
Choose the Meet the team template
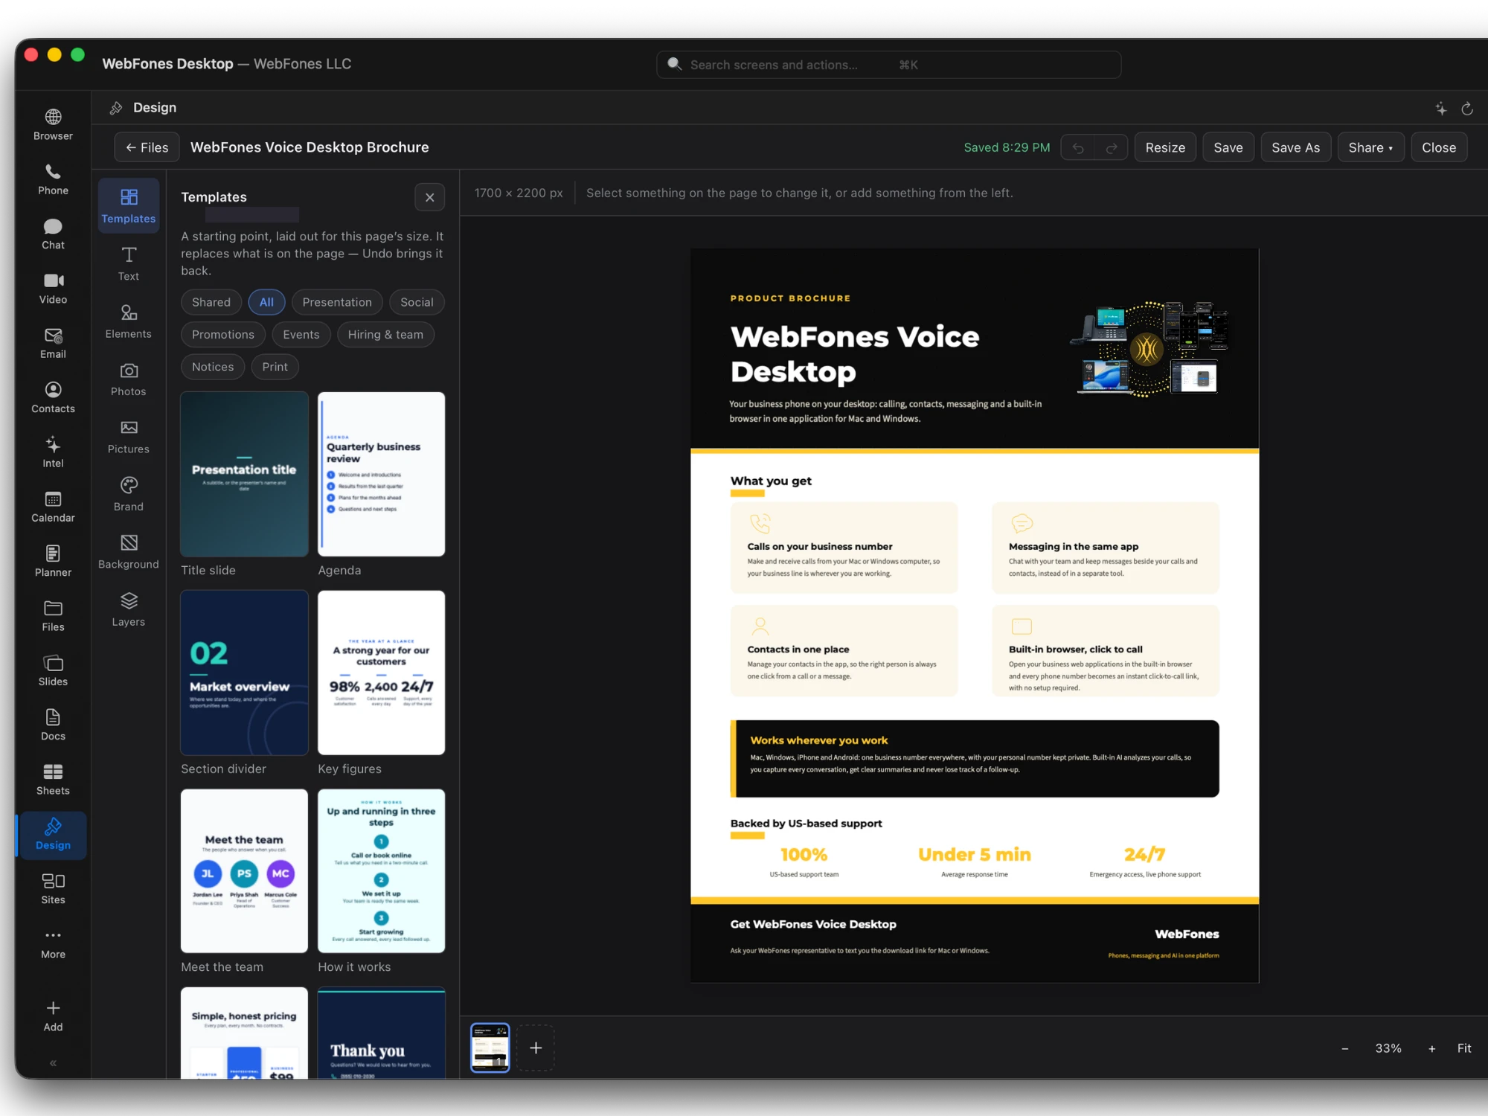pyautogui.click(x=244, y=870)
